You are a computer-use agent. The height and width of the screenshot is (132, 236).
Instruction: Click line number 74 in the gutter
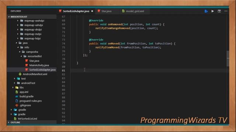coord(63,44)
